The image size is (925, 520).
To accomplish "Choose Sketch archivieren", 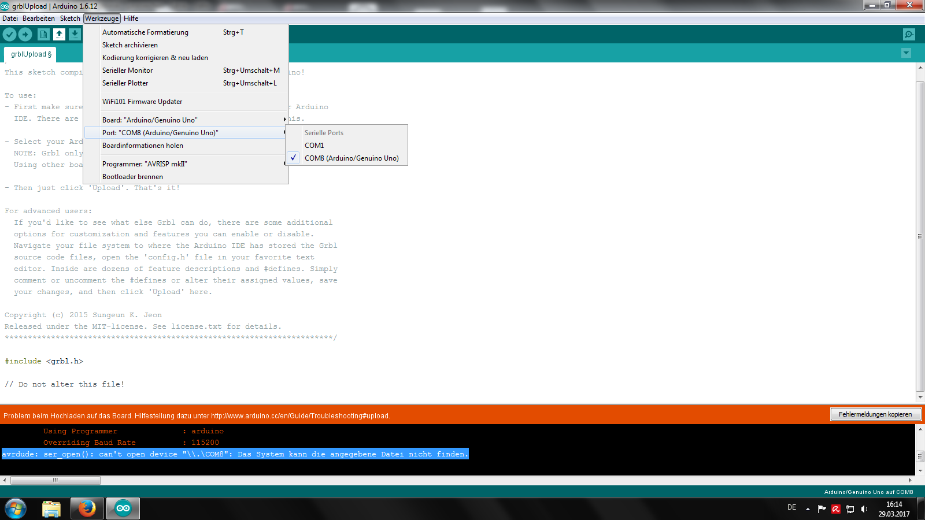I will click(x=186, y=45).
